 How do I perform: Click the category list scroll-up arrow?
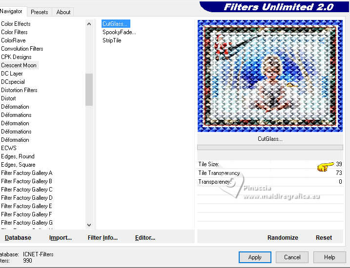coord(89,24)
